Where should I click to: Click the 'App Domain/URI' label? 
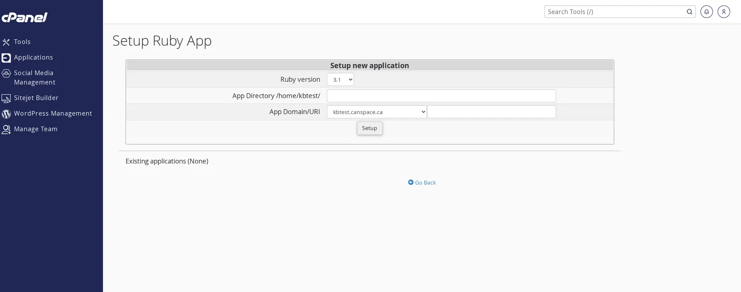click(x=295, y=112)
